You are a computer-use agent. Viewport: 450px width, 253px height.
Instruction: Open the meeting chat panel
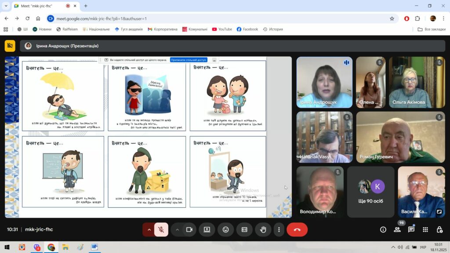pos(411,229)
